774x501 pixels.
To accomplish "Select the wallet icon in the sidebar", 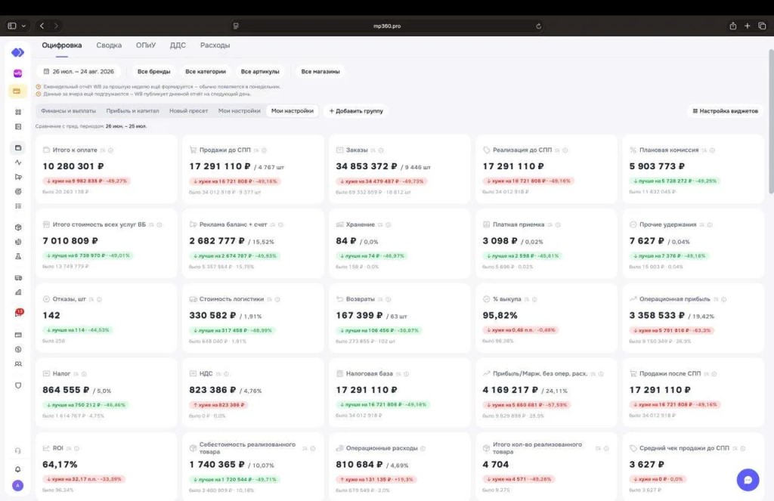I will click(x=18, y=147).
